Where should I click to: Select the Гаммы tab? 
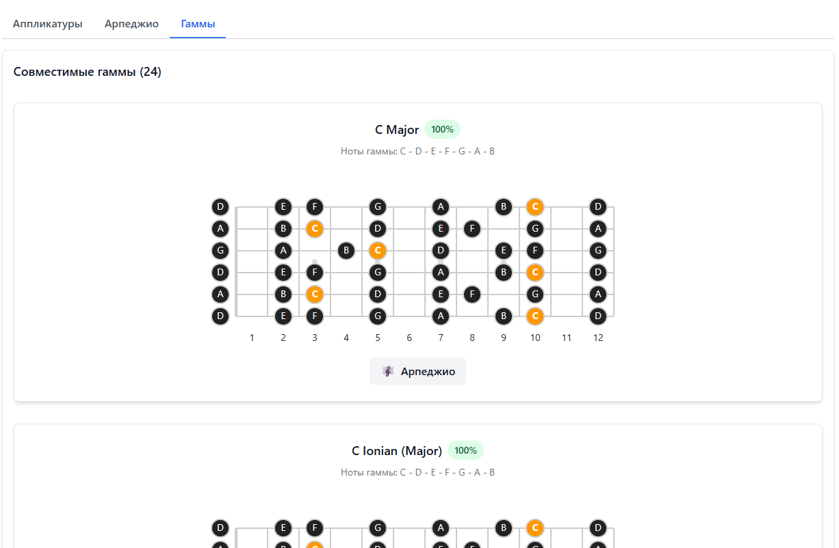point(198,24)
